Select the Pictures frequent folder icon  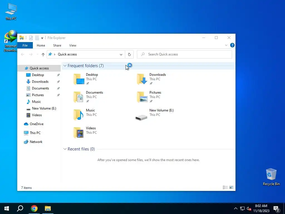[142, 97]
